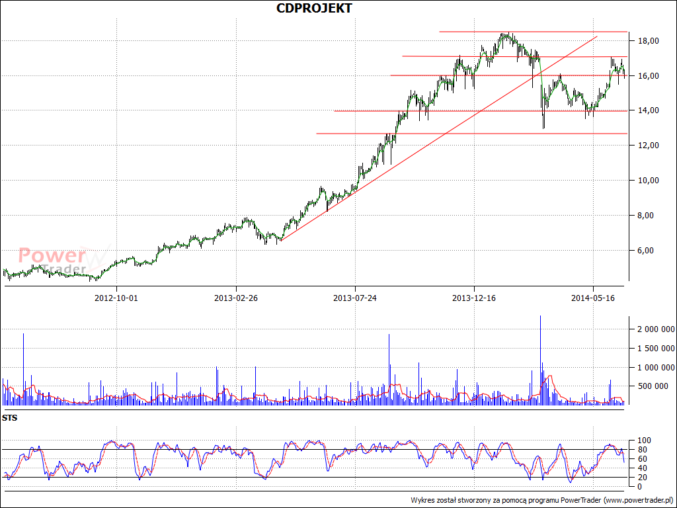Select the 10,00 price axis label
Viewport: 677px width, 508px height.
point(648,181)
